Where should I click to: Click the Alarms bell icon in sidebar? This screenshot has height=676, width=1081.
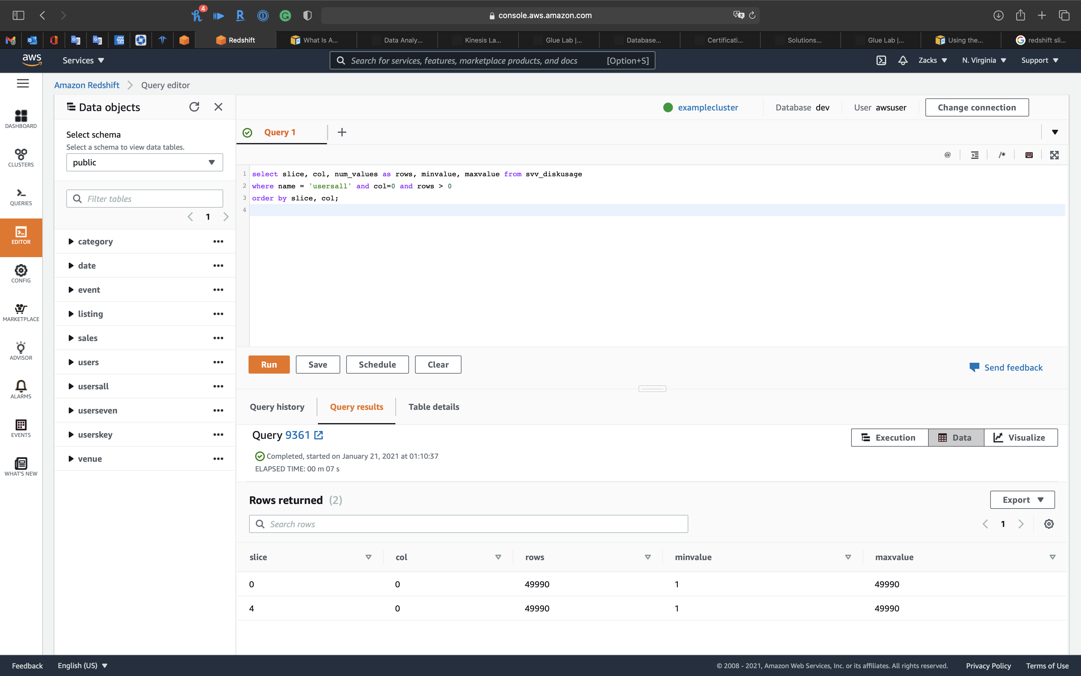21,389
